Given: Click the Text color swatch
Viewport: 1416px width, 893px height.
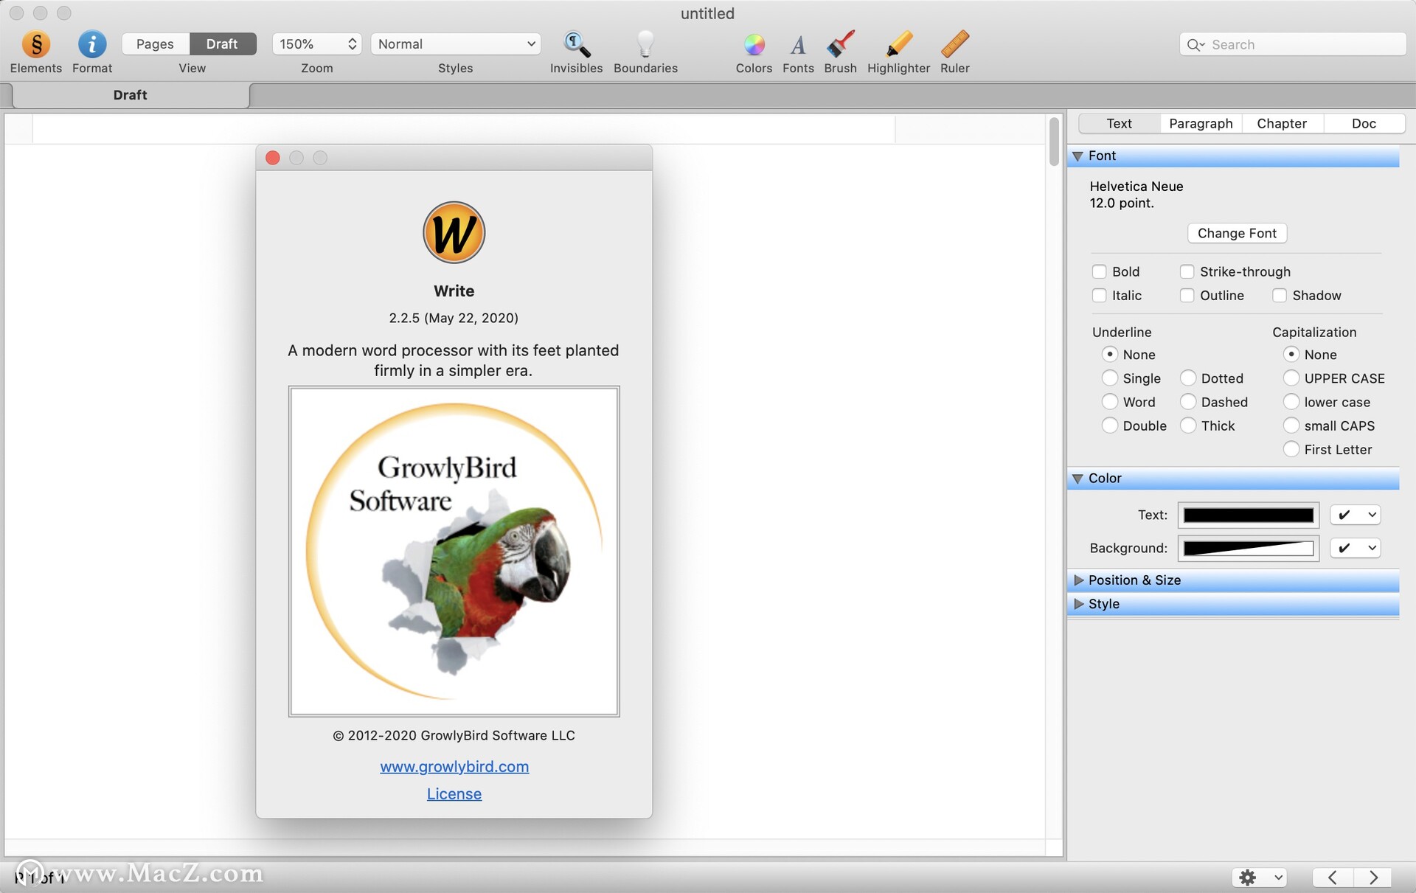Looking at the screenshot, I should (x=1248, y=515).
